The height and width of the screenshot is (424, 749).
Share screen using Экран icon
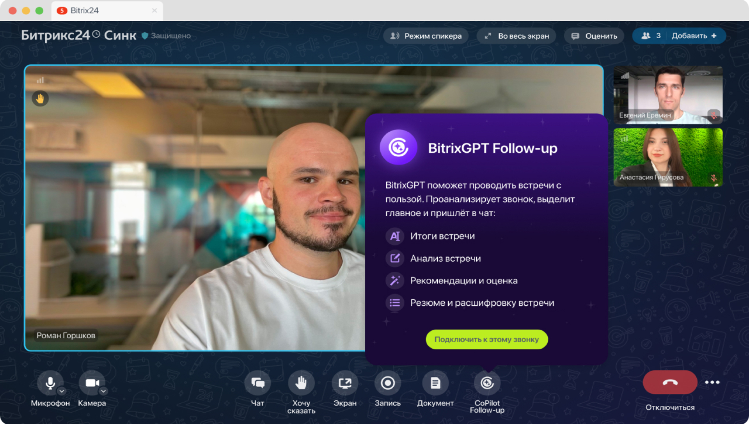tap(345, 383)
